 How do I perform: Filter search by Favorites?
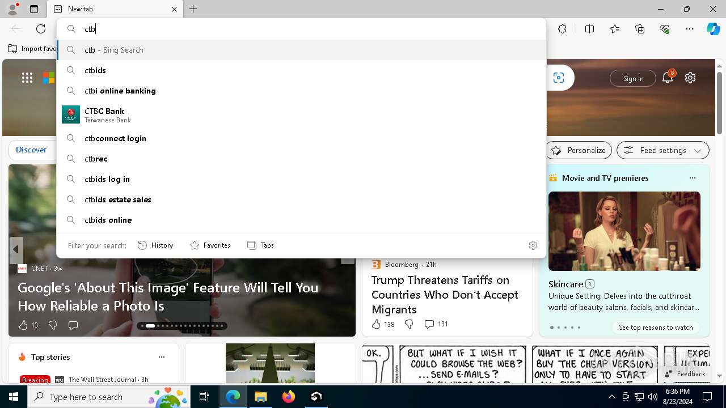[x=210, y=245]
